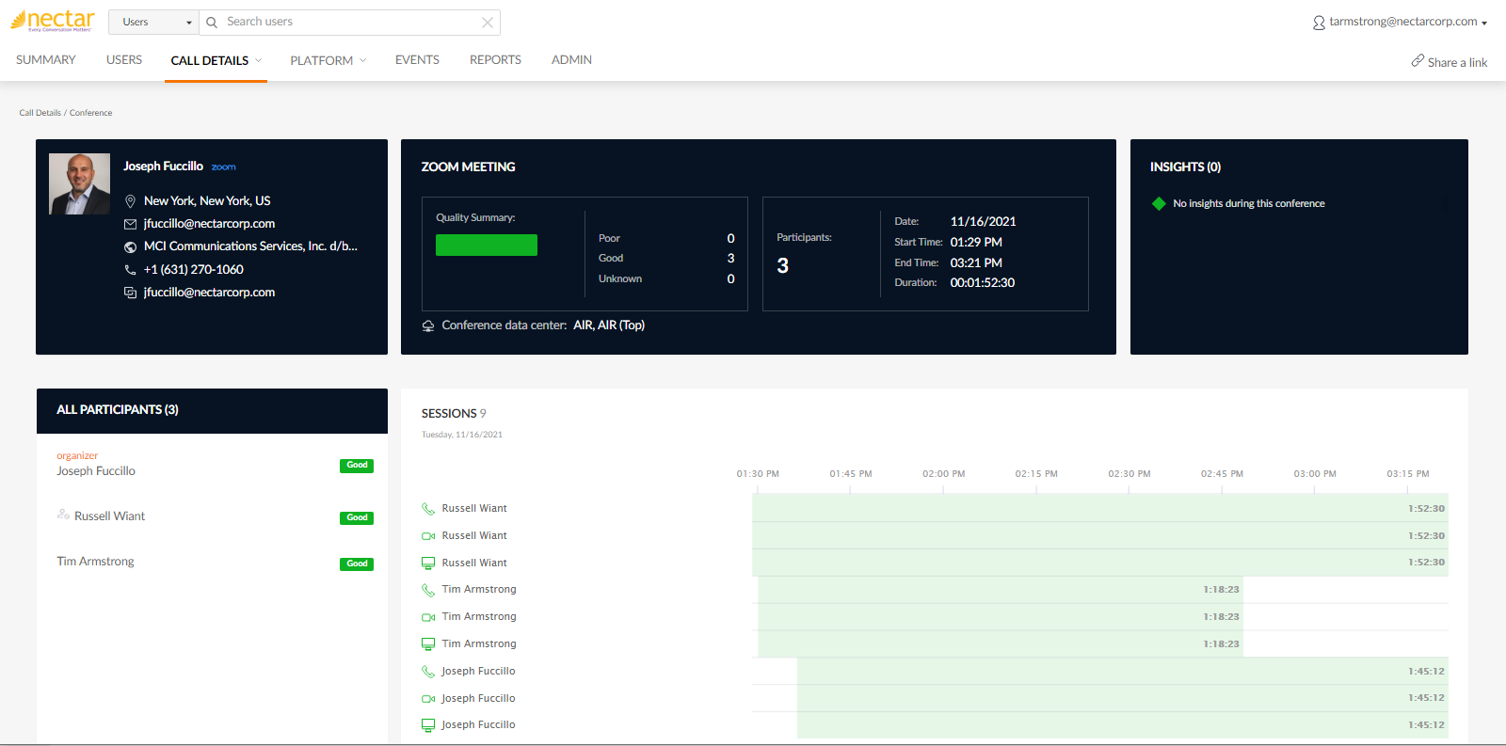Click Tim Armstrong screen share monitor icon

tap(428, 644)
